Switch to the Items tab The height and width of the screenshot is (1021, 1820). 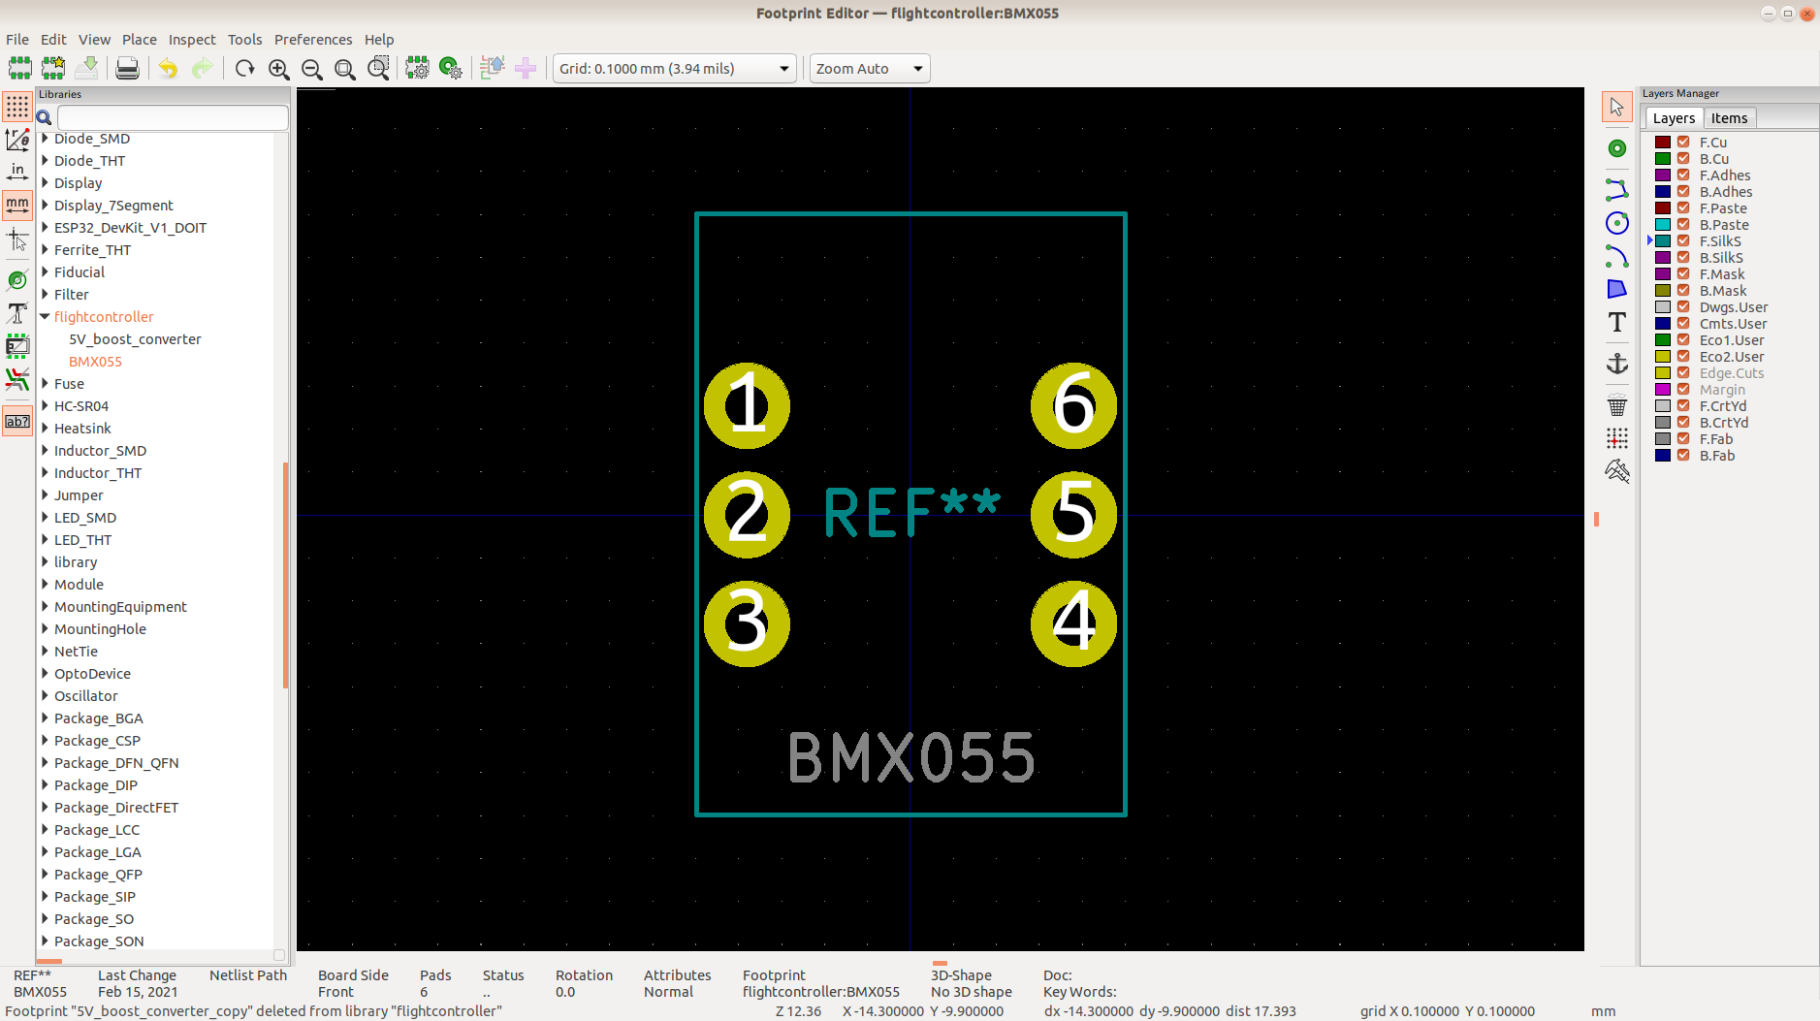[x=1729, y=118]
